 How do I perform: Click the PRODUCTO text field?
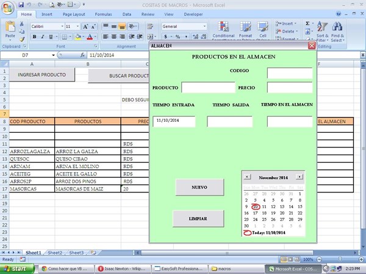tap(208, 87)
